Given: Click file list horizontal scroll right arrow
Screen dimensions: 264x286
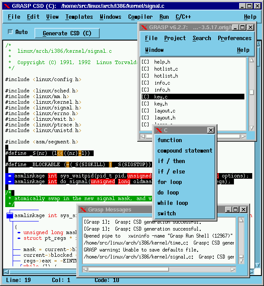Looking at the screenshot, I should pos(244,136).
